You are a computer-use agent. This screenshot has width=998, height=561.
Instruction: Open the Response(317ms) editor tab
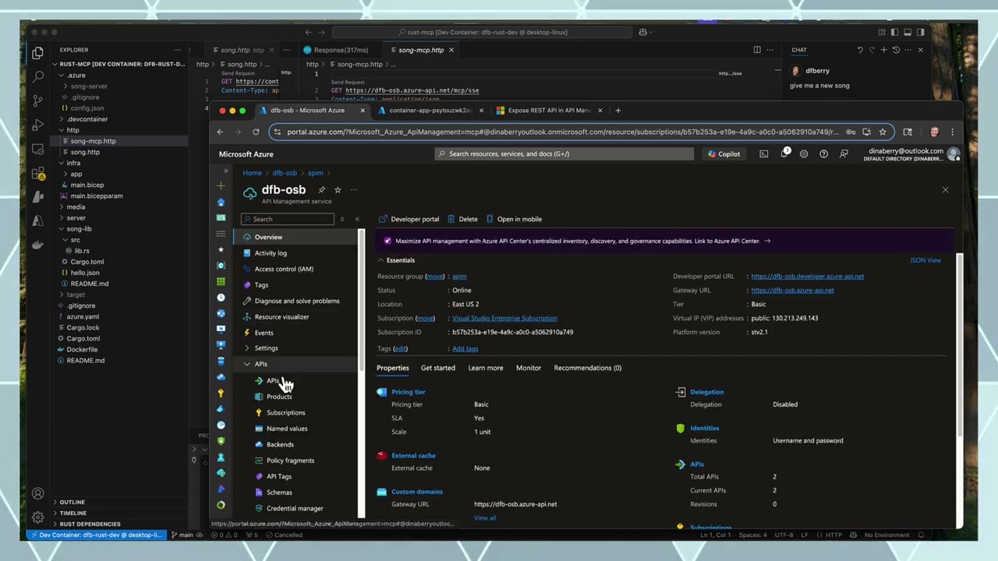tap(340, 50)
